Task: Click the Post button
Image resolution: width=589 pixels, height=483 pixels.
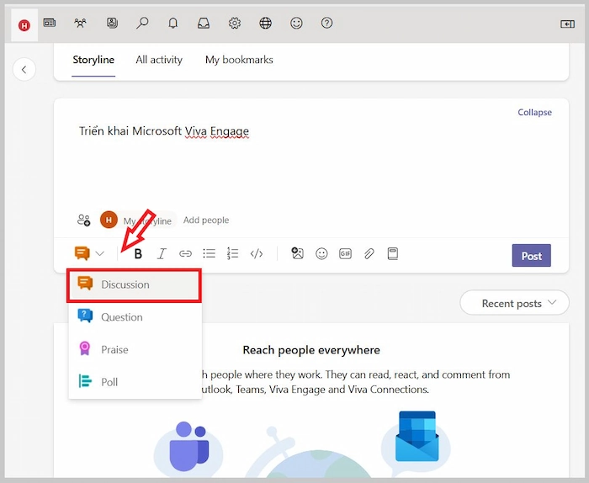Action: coord(531,256)
